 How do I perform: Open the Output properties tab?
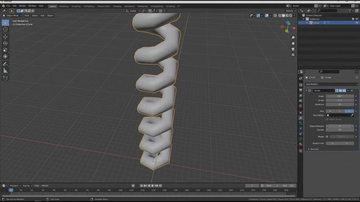301,90
